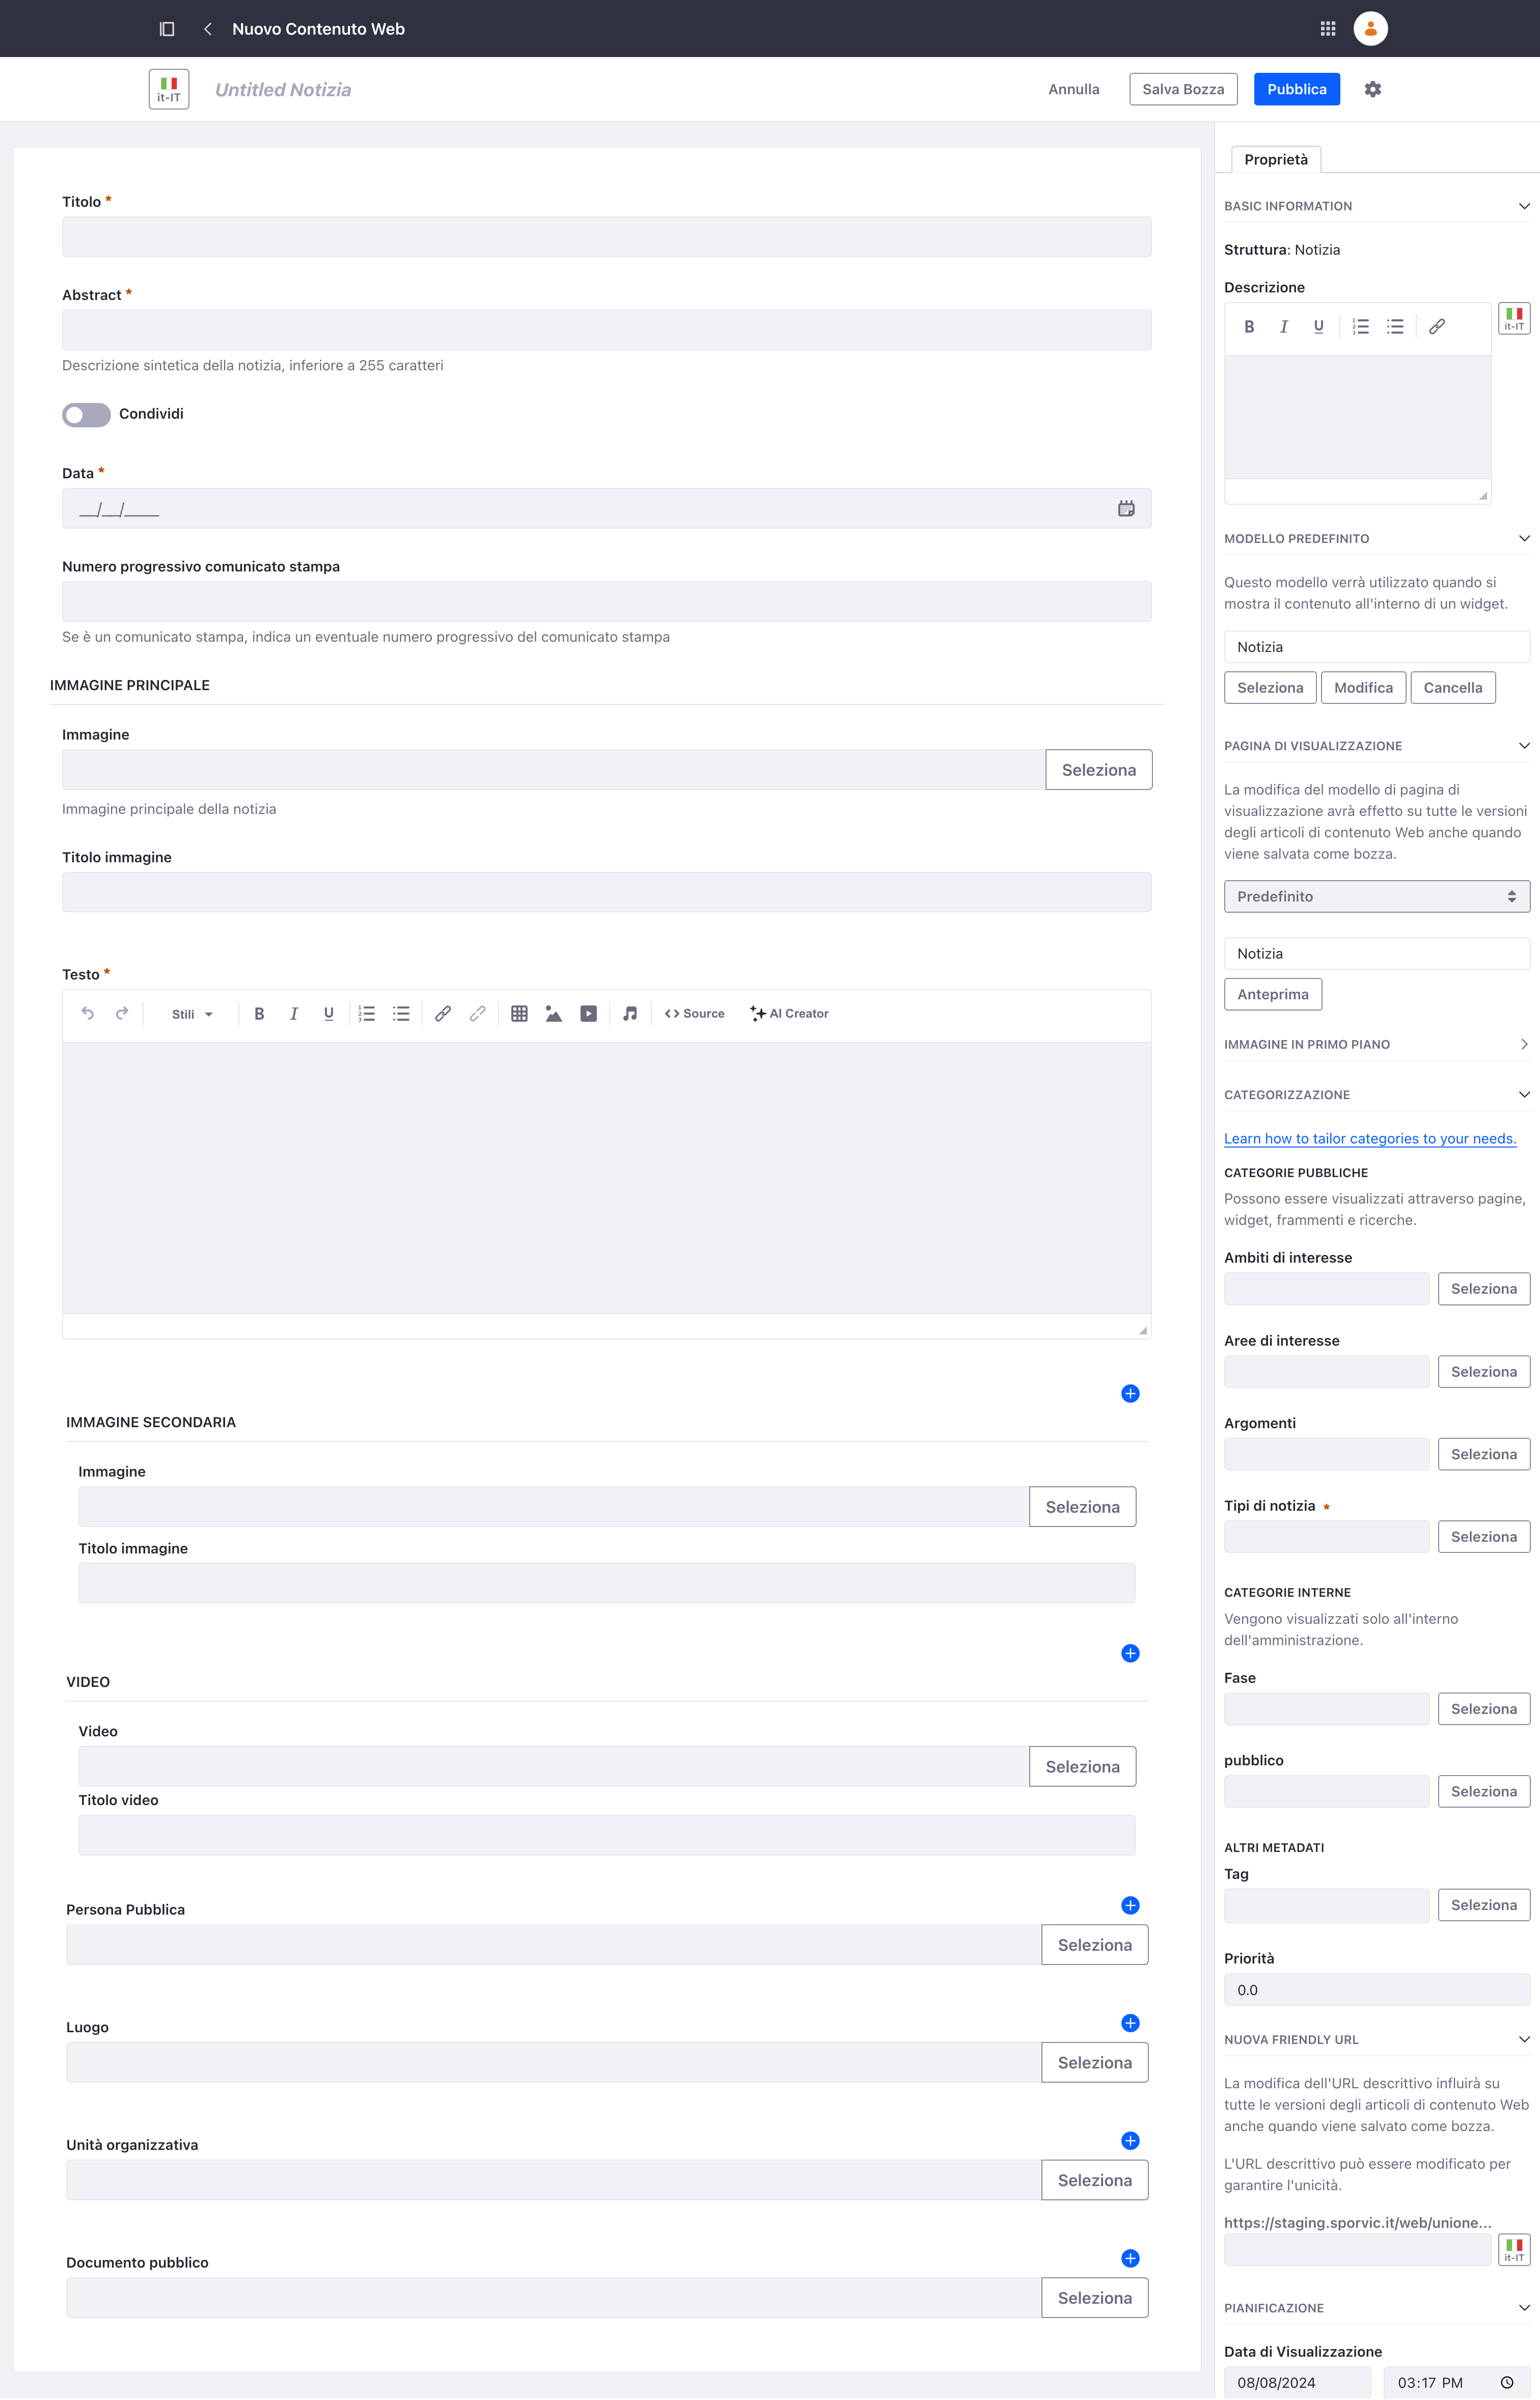Select the Proprietà tab
The height and width of the screenshot is (2400, 1540).
[x=1275, y=160]
